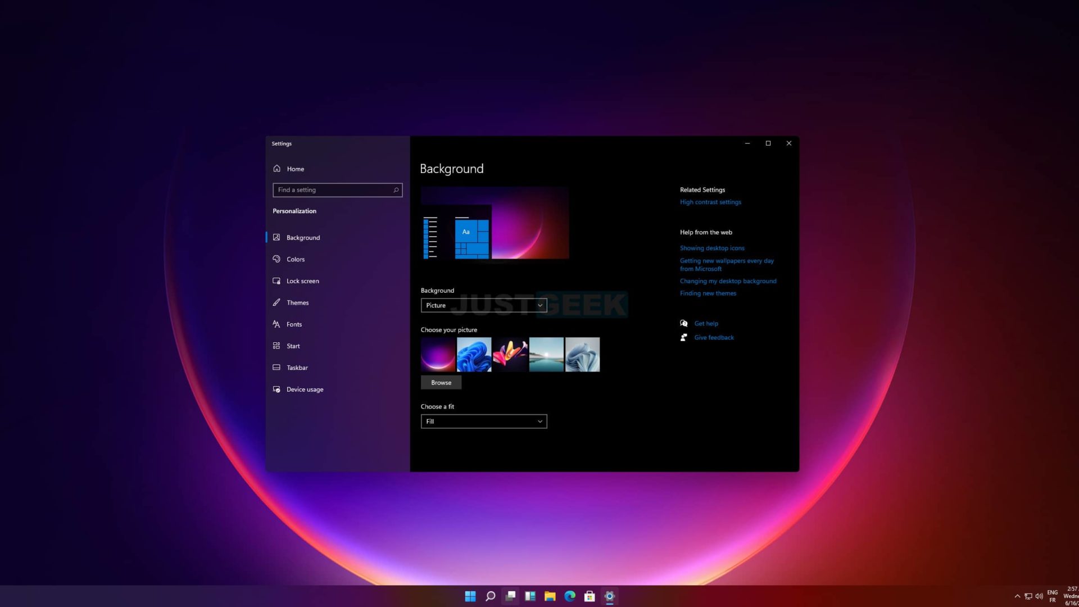Select the purple gradient thumbnail wallpaper
Image resolution: width=1079 pixels, height=607 pixels.
pyautogui.click(x=437, y=354)
